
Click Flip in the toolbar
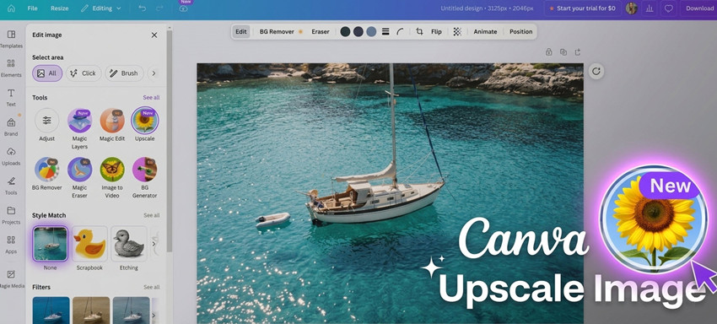point(436,31)
